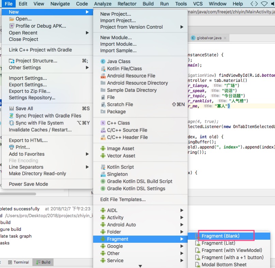275x268 pixels.
Task: Expand the Line Separators submenu arrow
Action: (x=87, y=167)
